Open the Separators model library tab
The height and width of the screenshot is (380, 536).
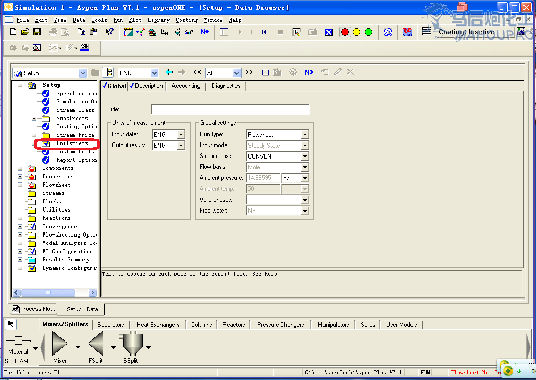point(110,325)
